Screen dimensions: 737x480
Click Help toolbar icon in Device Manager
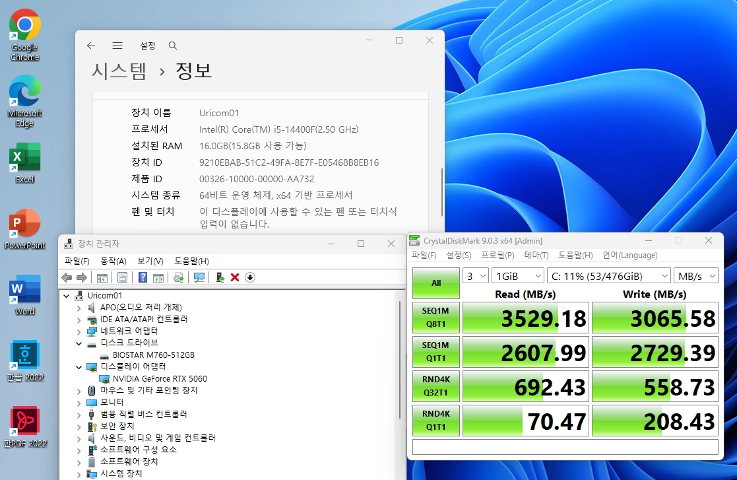point(143,277)
